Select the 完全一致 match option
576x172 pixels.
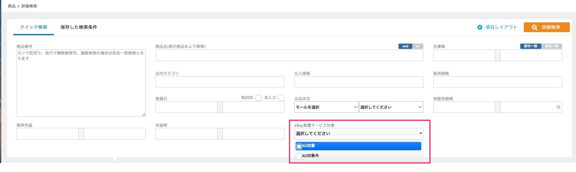(x=552, y=46)
